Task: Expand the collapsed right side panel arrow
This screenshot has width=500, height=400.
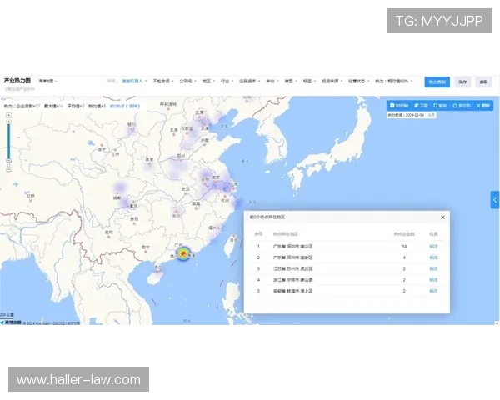Action: click(495, 200)
